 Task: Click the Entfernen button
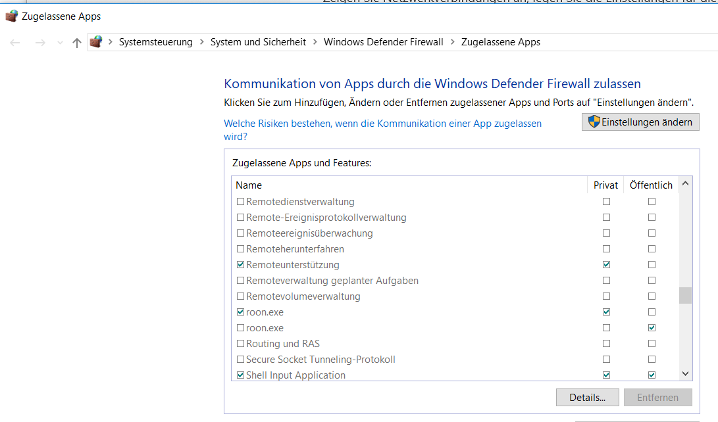coord(658,397)
